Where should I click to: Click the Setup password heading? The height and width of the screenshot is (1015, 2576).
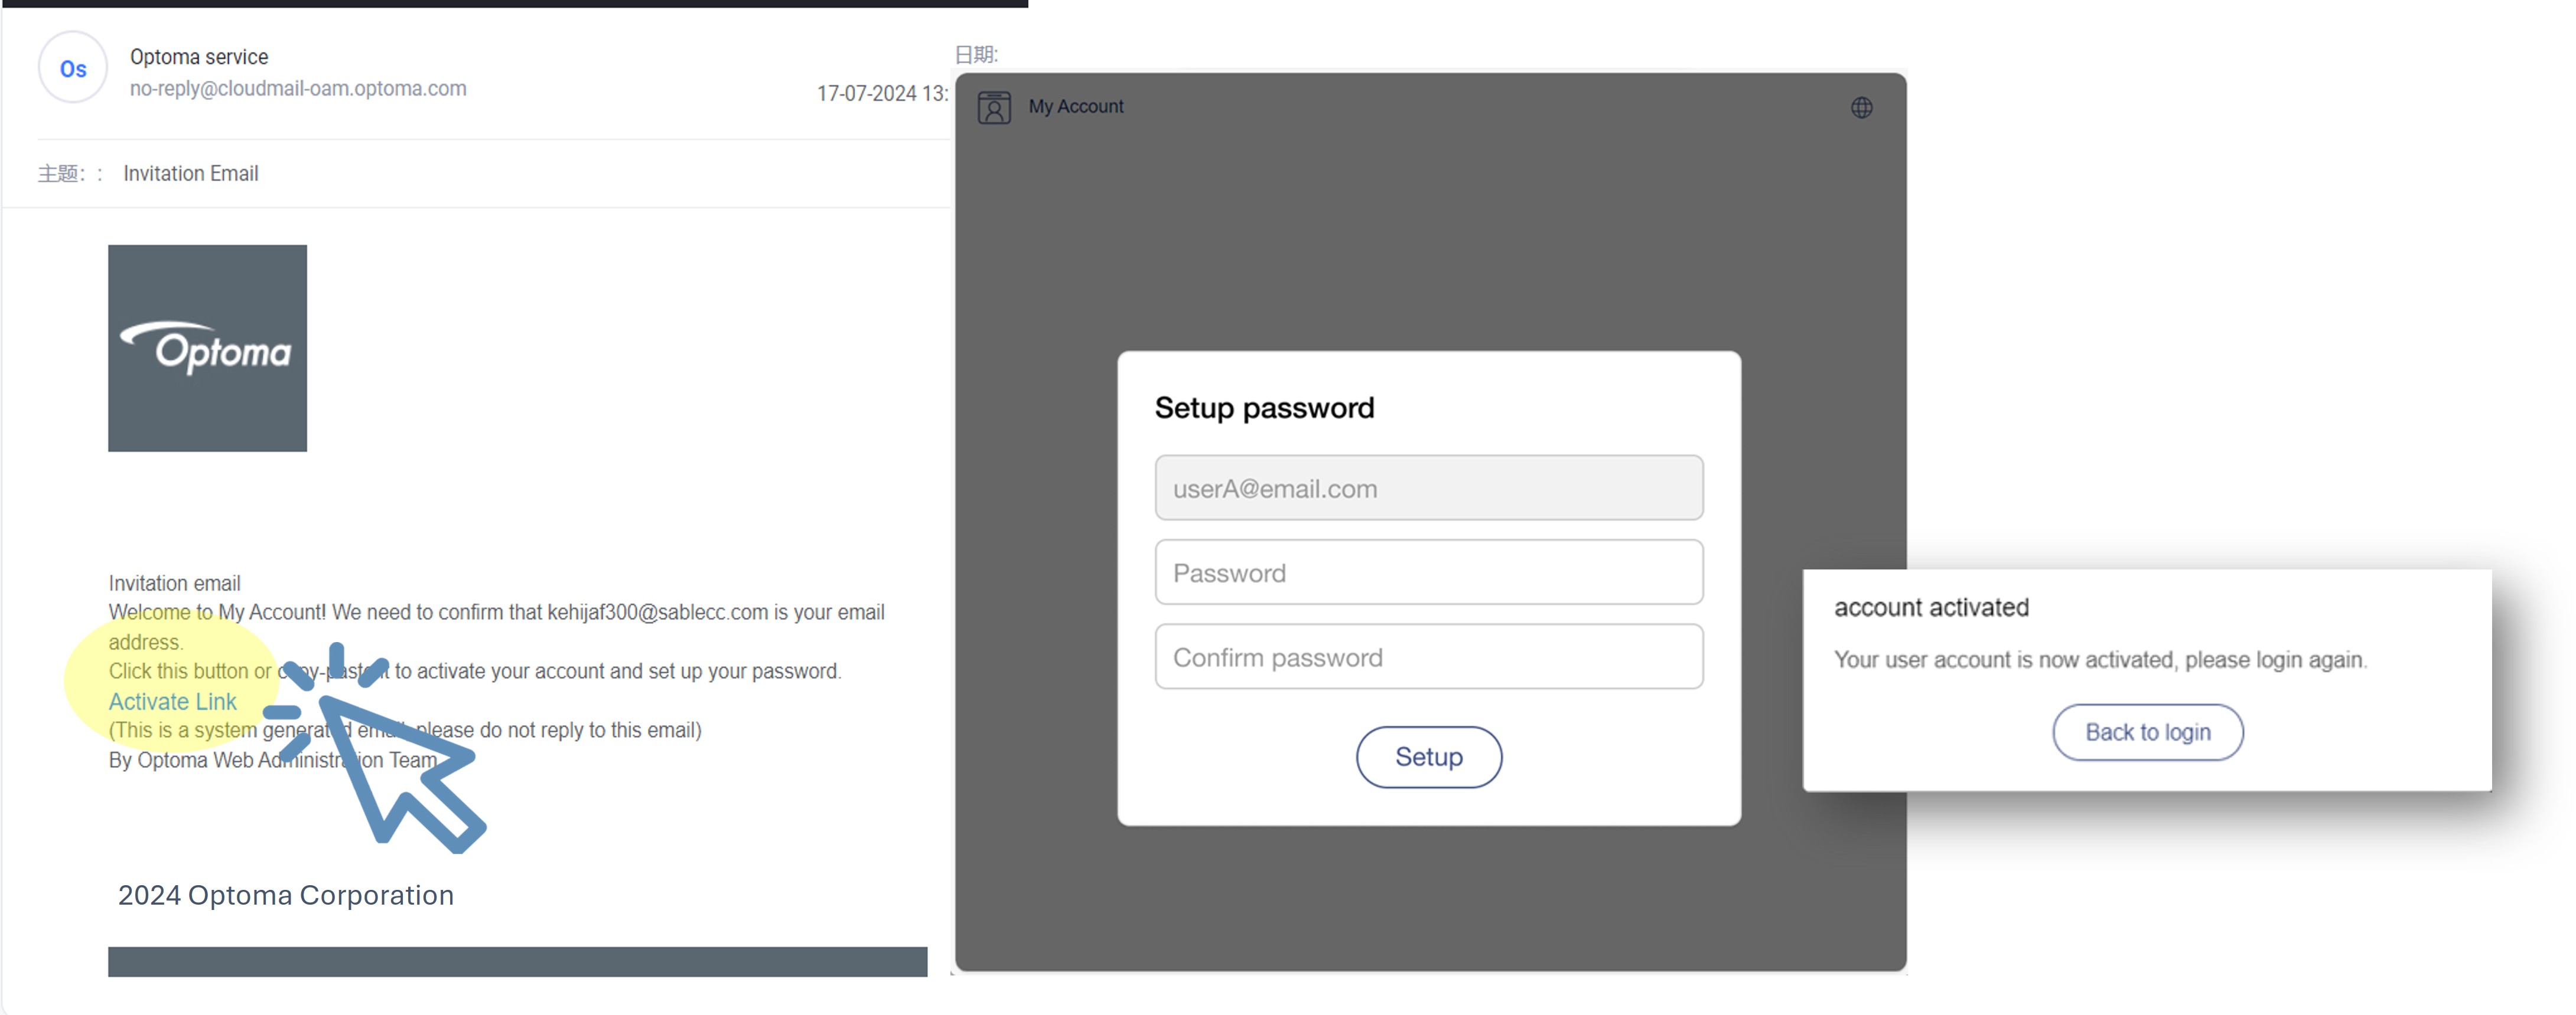(x=1264, y=408)
